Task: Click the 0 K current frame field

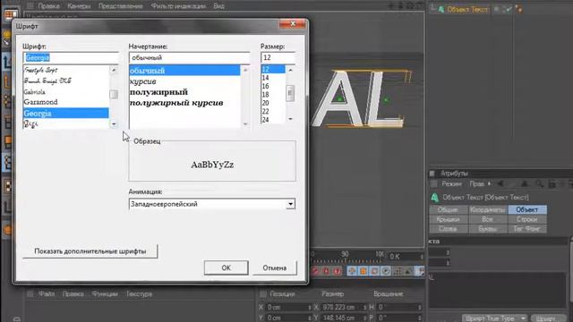Action: (406, 257)
